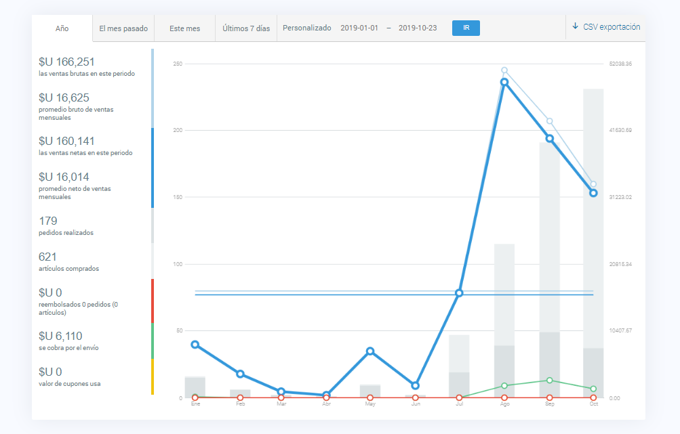Viewport: 680px width, 434px height.
Task: Select the Este mes tab
Action: pyautogui.click(x=184, y=28)
